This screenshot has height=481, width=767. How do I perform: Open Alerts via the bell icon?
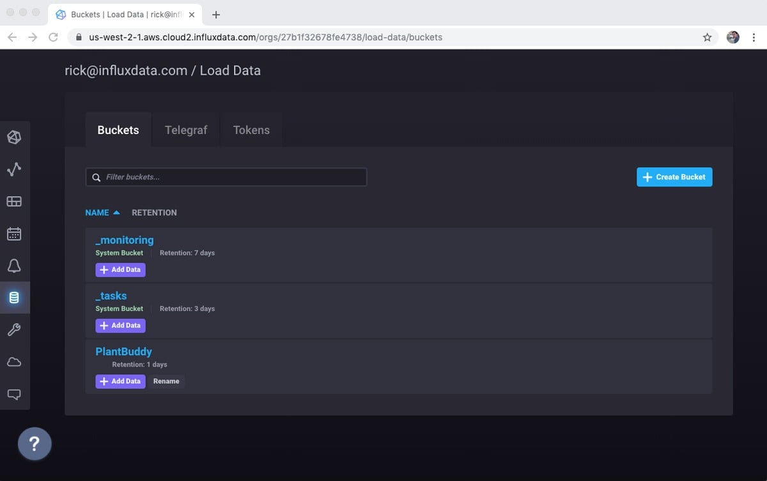15,266
